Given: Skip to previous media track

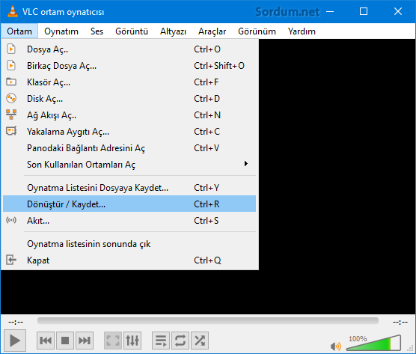Looking at the screenshot, I should [x=46, y=341].
